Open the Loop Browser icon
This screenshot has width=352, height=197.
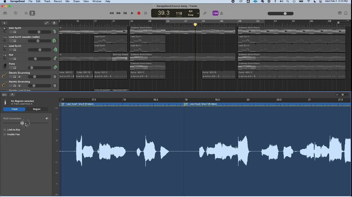pos(346,13)
